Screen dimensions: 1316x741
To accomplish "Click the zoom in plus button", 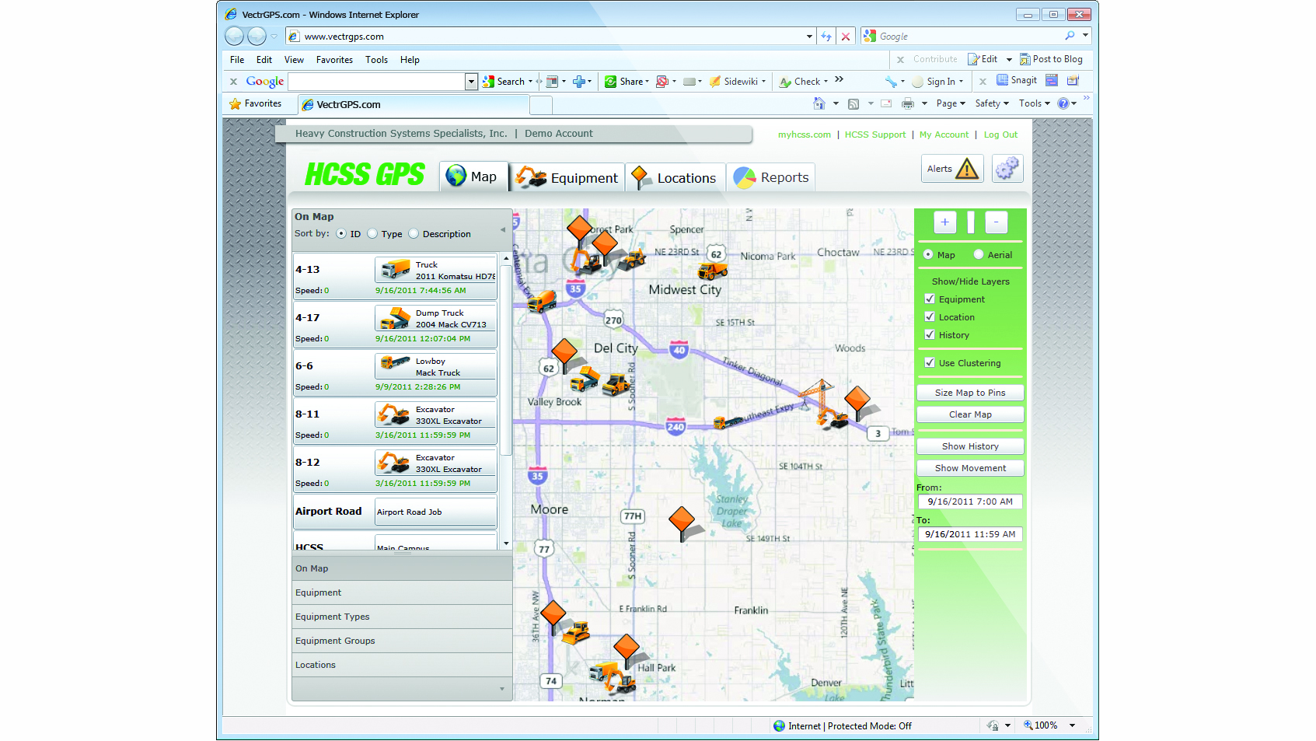I will [944, 222].
